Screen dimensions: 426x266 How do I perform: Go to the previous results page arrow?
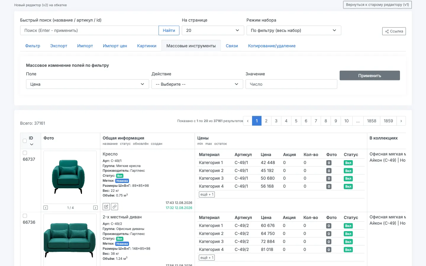[x=248, y=121]
